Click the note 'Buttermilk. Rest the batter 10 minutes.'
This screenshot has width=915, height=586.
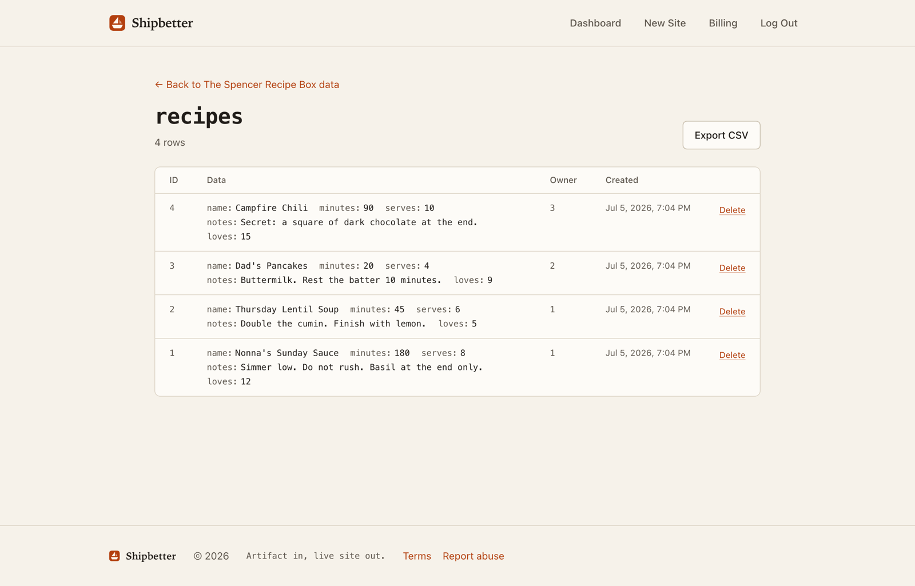(341, 280)
